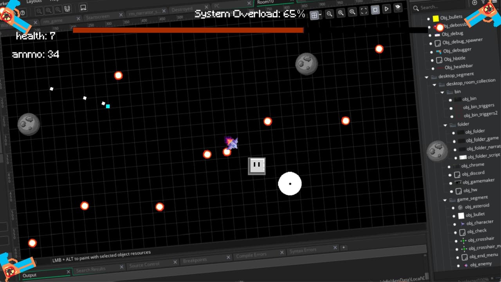This screenshot has width=501, height=282.
Task: Select Obj_hbtitle in asset tree
Action: pos(455,59)
